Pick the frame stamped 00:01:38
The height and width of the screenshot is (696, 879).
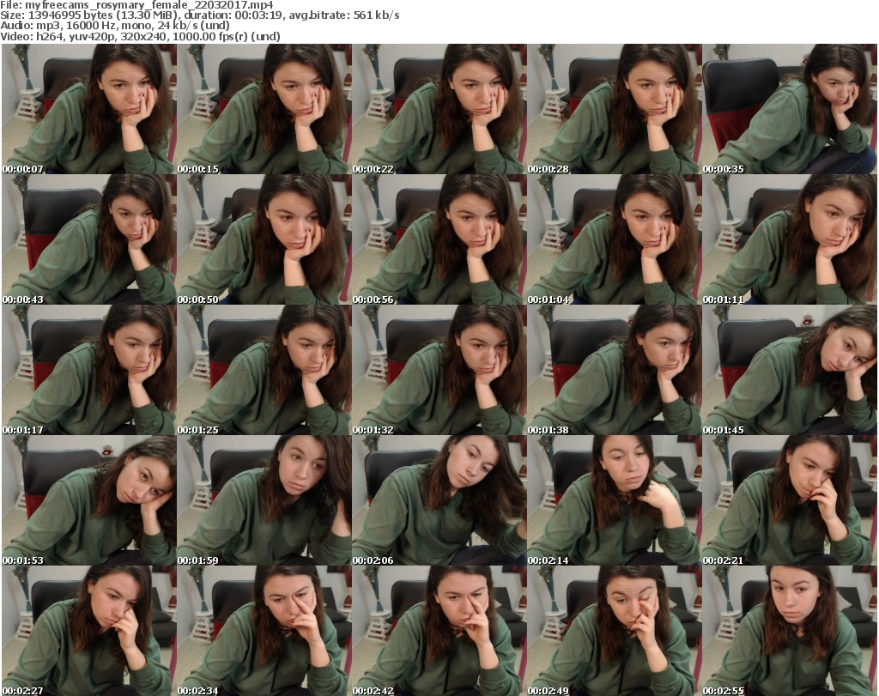click(x=615, y=371)
